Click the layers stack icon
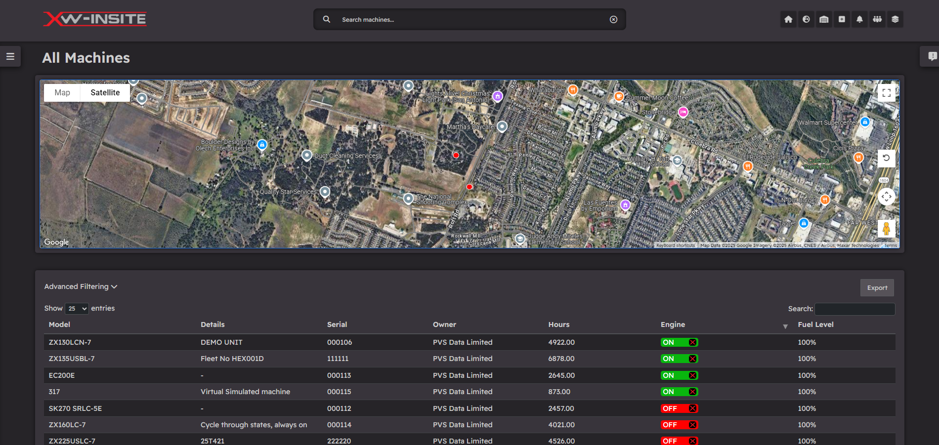The width and height of the screenshot is (939, 445). tap(895, 19)
